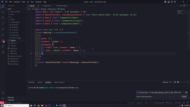Open the new terminal profile dropdown arrow

click(172, 82)
